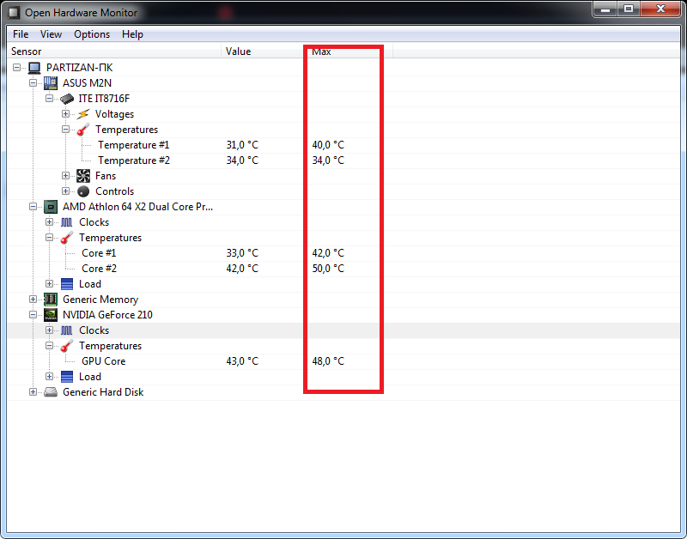The image size is (687, 539).
Task: Select the GPU Core temperature row
Action: pos(343,361)
